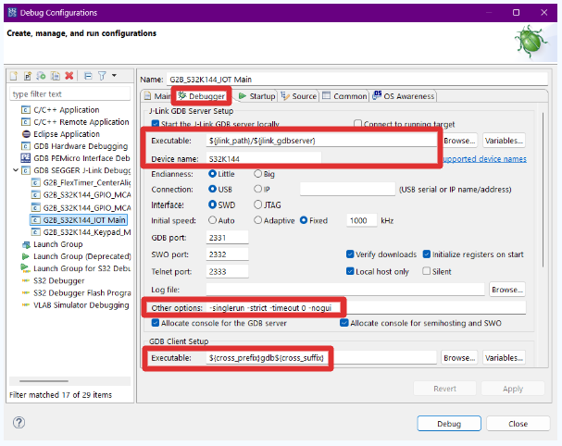Image resolution: width=562 pixels, height=446 pixels.
Task: Delete the selected launch configuration (red X)
Action: (x=69, y=76)
